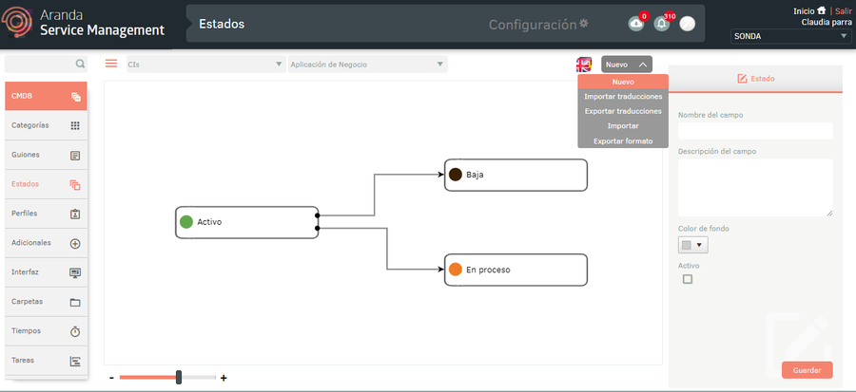Select the Baja state node
The image size is (856, 392).
tap(516, 175)
